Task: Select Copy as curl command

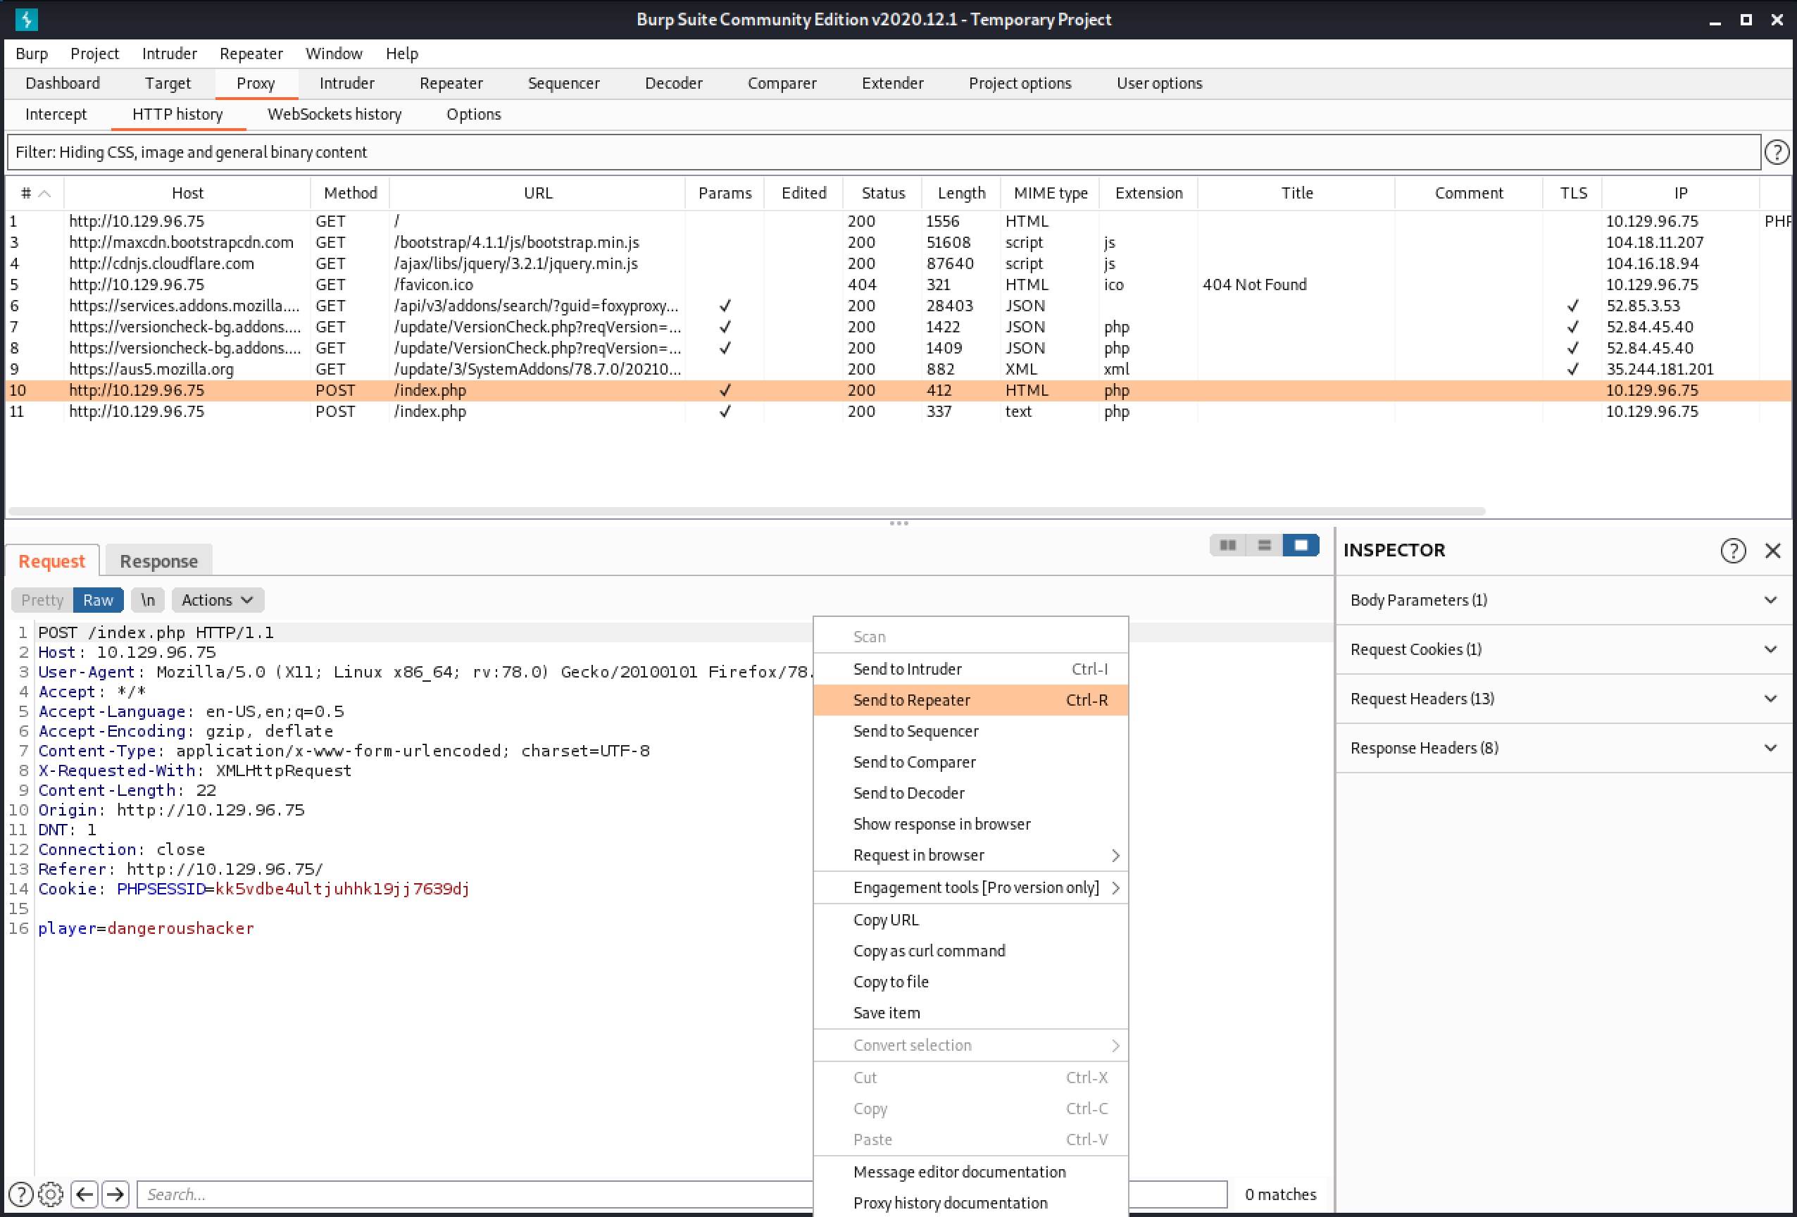Action: point(971,951)
